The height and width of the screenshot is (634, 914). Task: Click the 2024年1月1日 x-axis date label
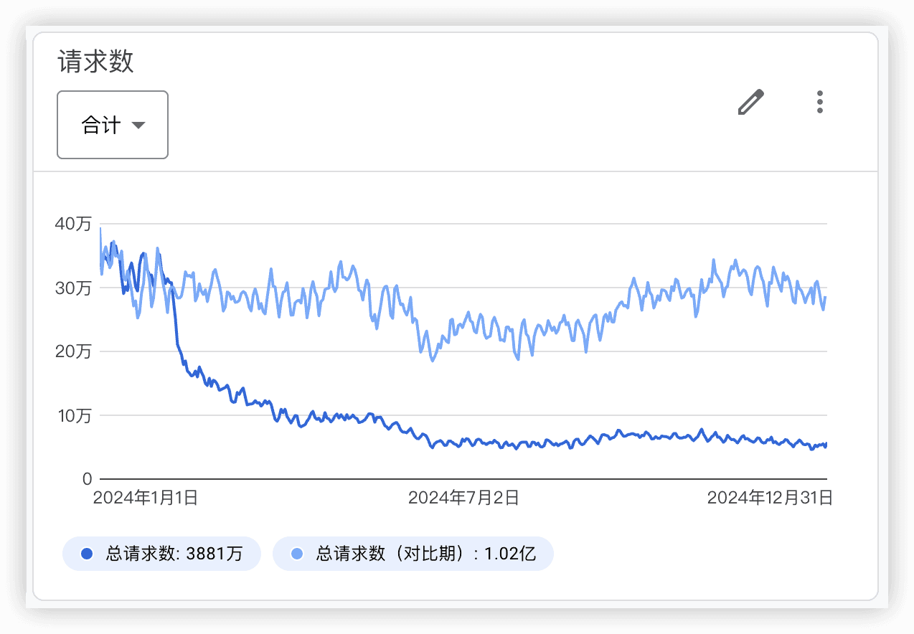point(146,498)
